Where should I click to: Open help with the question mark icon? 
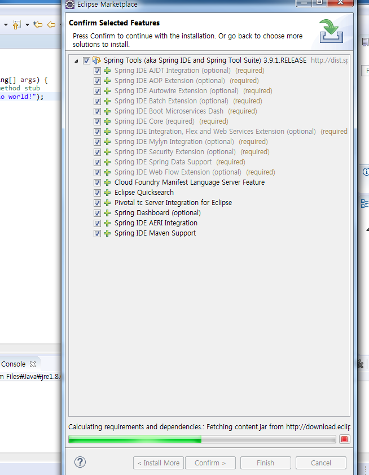coord(80,462)
